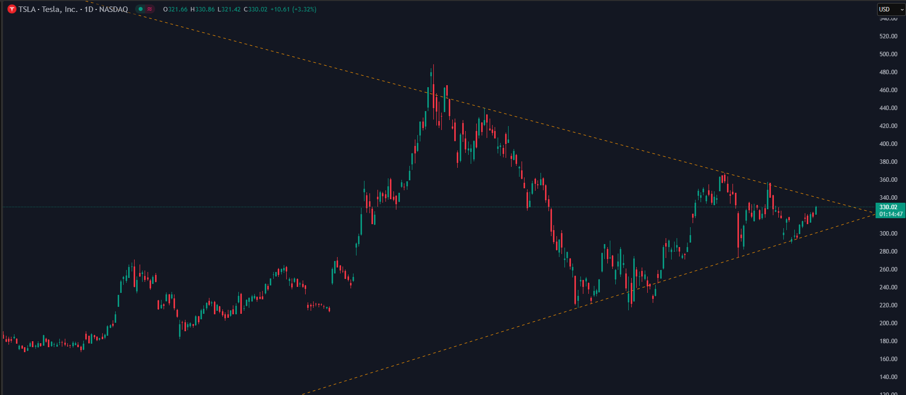This screenshot has width=906, height=395.
Task: Click the 200.00 price axis label
Action: (888, 323)
